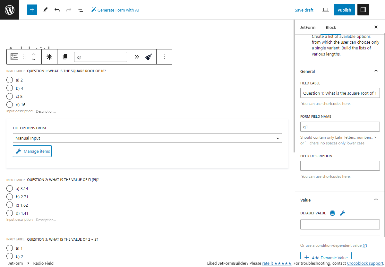Image resolution: width=385 pixels, height=267 pixels.
Task: Undo the last change
Action: (x=57, y=10)
